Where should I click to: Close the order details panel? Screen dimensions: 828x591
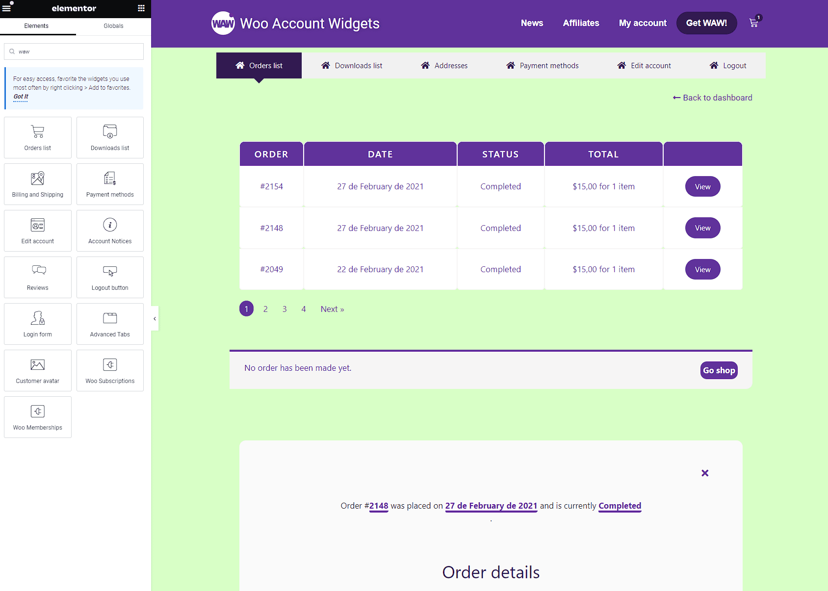tap(705, 473)
